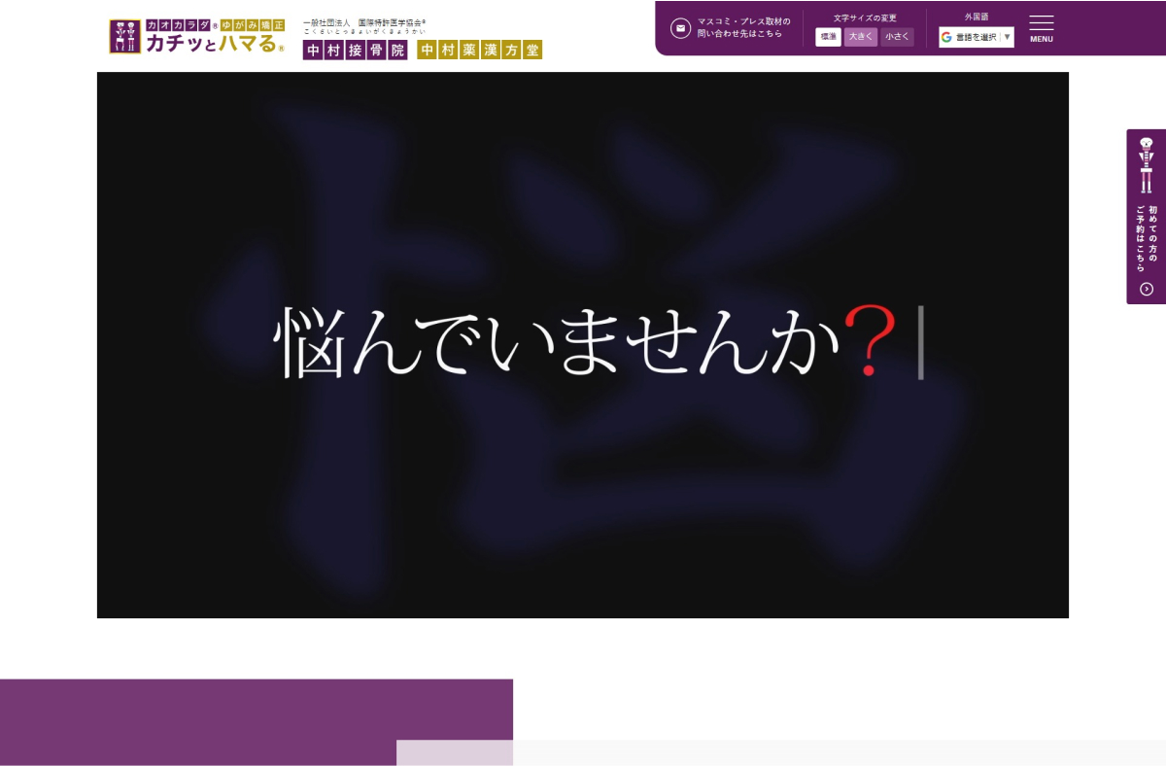Click the カチッとハマる logo text
The image size is (1166, 766).
coord(212,43)
